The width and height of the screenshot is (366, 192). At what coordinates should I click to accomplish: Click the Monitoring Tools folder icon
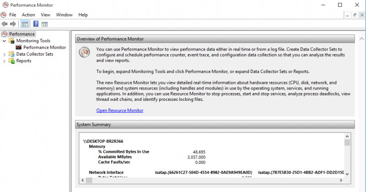pyautogui.click(x=12, y=41)
